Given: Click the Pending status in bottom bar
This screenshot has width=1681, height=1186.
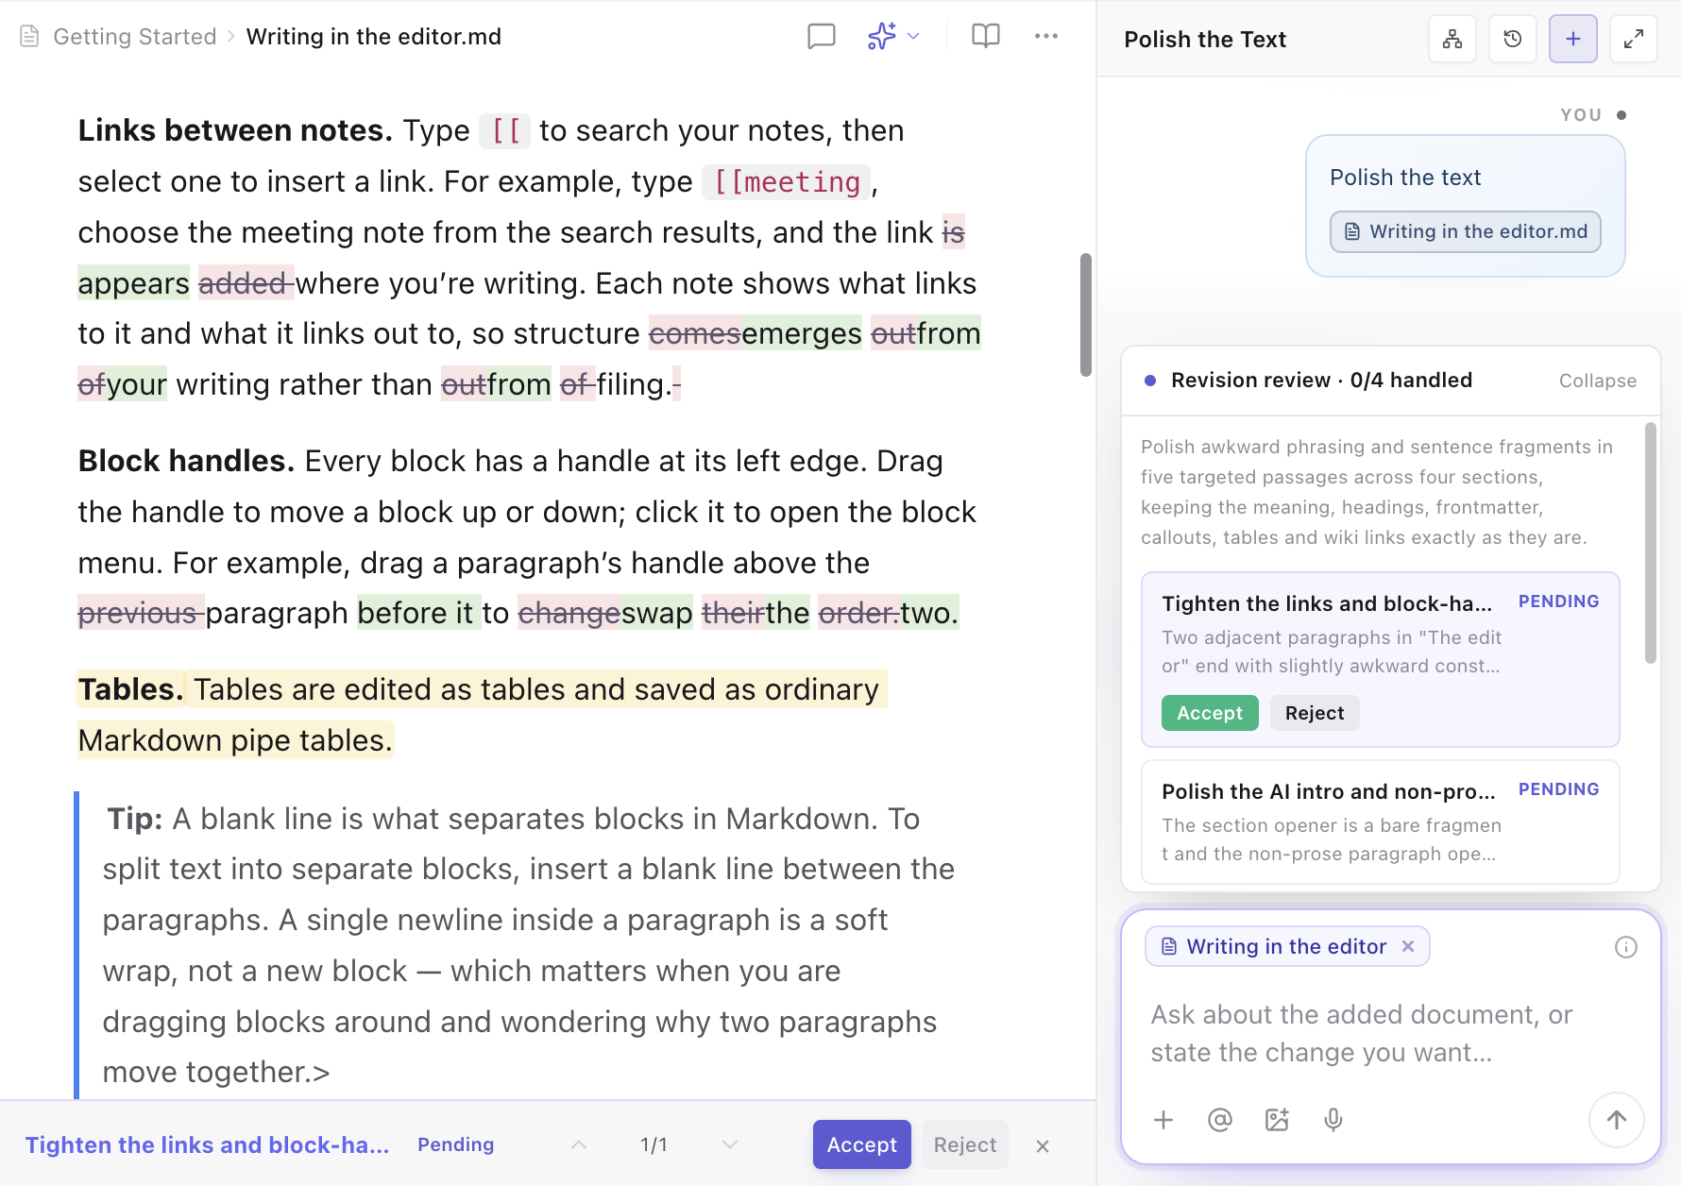Looking at the screenshot, I should [456, 1144].
